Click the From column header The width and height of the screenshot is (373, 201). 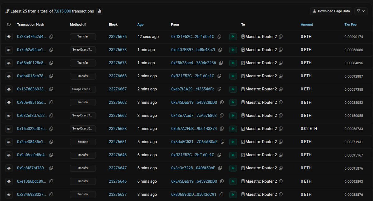[x=175, y=24]
